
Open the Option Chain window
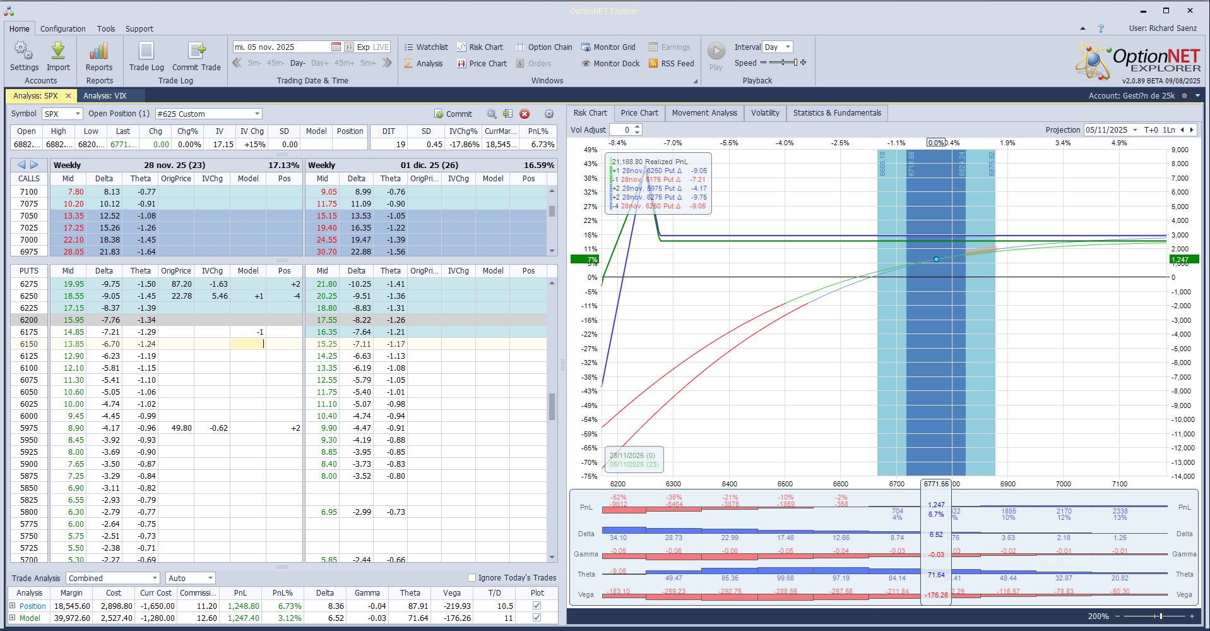543,47
